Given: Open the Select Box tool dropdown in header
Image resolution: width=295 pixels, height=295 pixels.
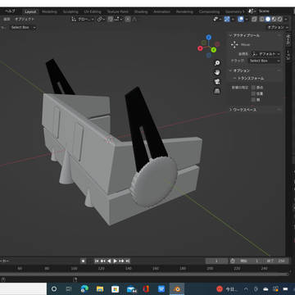Looking at the screenshot, I should pyautogui.click(x=23, y=28).
